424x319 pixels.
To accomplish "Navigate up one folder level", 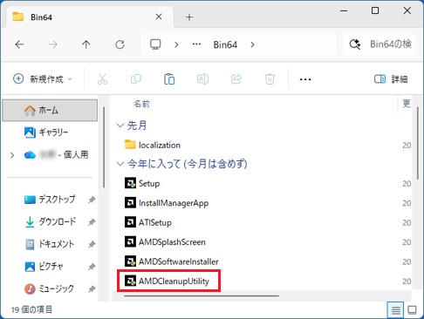I will (x=86, y=44).
